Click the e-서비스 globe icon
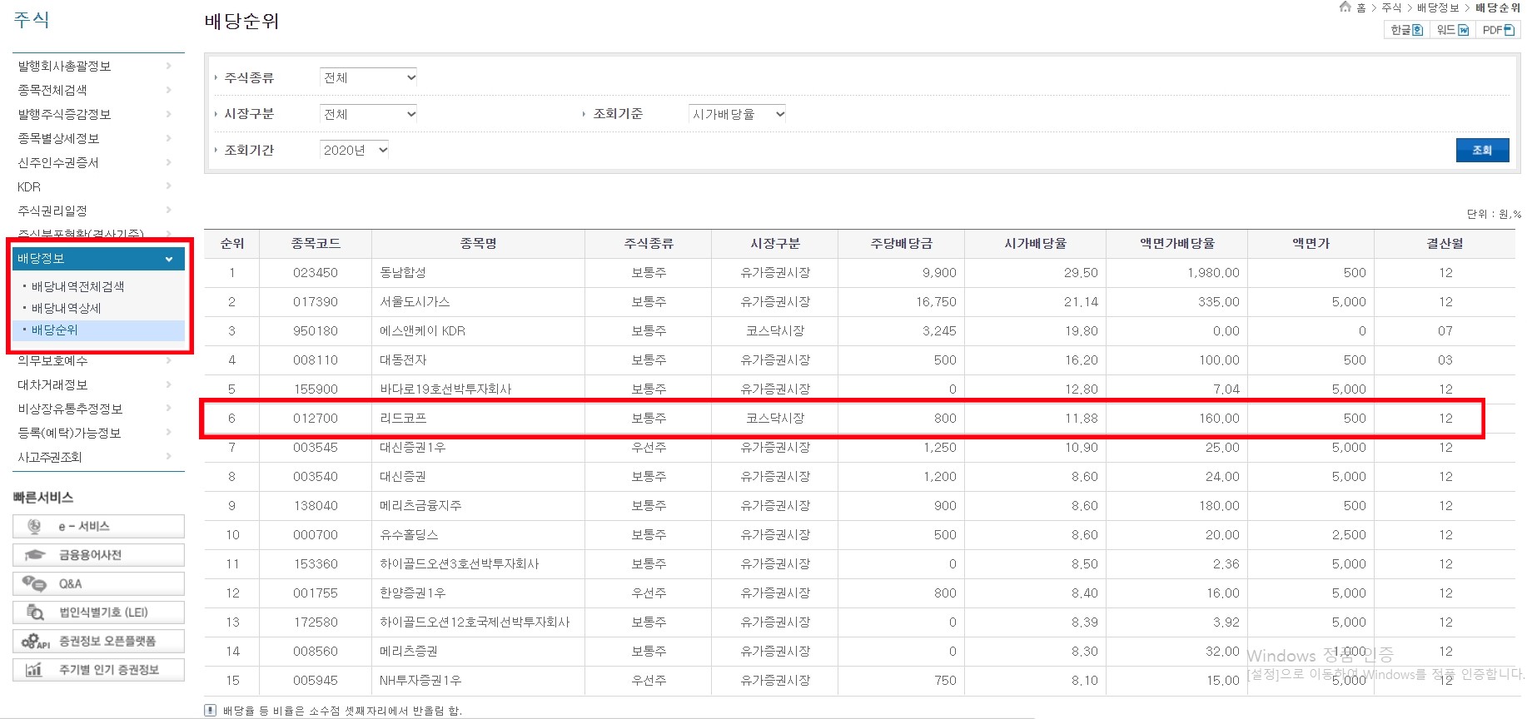The width and height of the screenshot is (1527, 719). click(x=34, y=526)
